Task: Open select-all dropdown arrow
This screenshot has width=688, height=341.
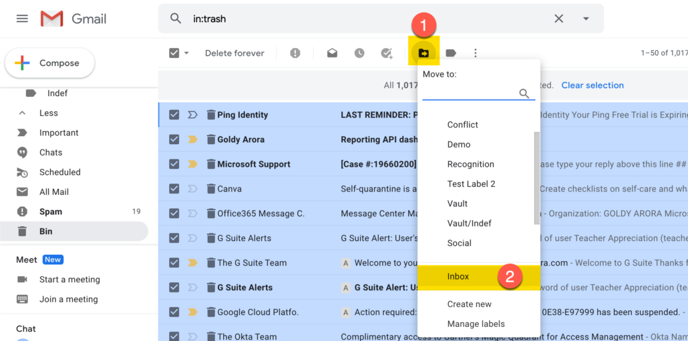Action: (x=186, y=53)
